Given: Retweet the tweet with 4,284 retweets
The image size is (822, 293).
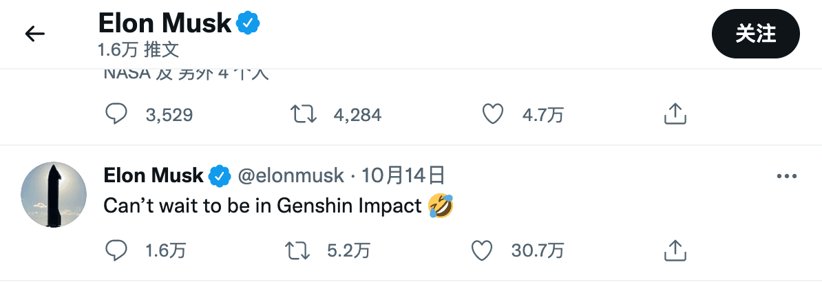Looking at the screenshot, I should point(304,113).
